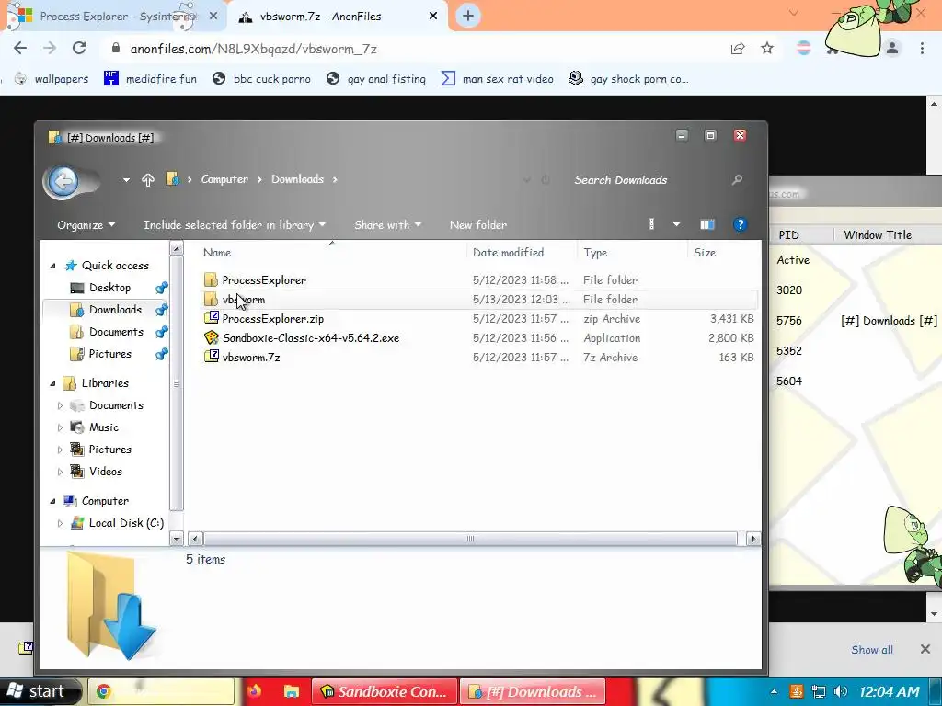Click horizontal scrollbar right arrow in file list
Screen dimensions: 942x706
click(753, 539)
